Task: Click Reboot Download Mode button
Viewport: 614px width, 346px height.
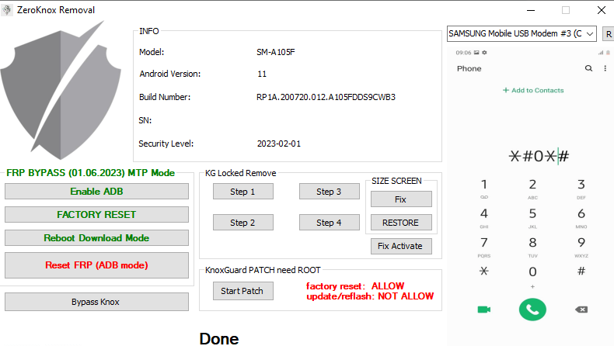Action: pos(96,237)
